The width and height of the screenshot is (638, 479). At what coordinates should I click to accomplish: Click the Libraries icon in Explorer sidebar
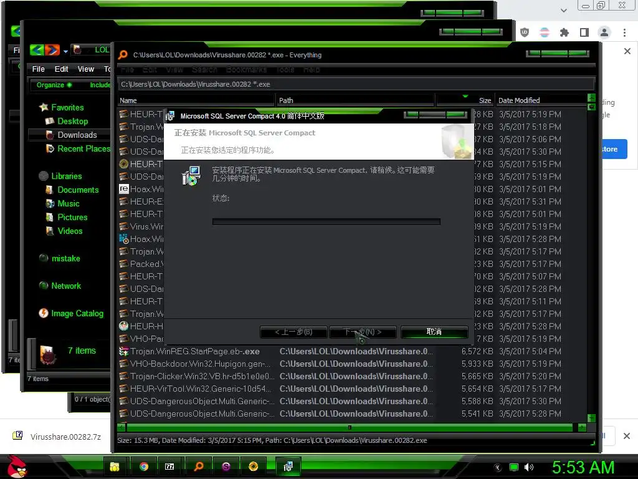pos(44,176)
